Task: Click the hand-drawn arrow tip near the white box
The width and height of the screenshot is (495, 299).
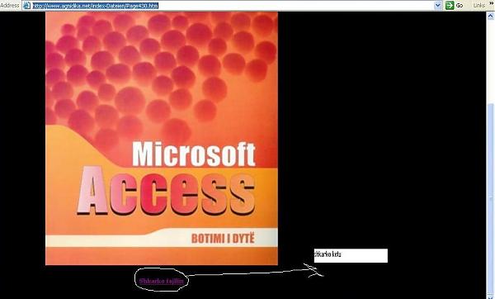Action: pyautogui.click(x=315, y=270)
